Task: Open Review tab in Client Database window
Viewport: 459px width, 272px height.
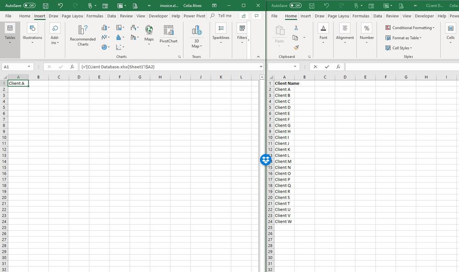Action: coord(392,16)
